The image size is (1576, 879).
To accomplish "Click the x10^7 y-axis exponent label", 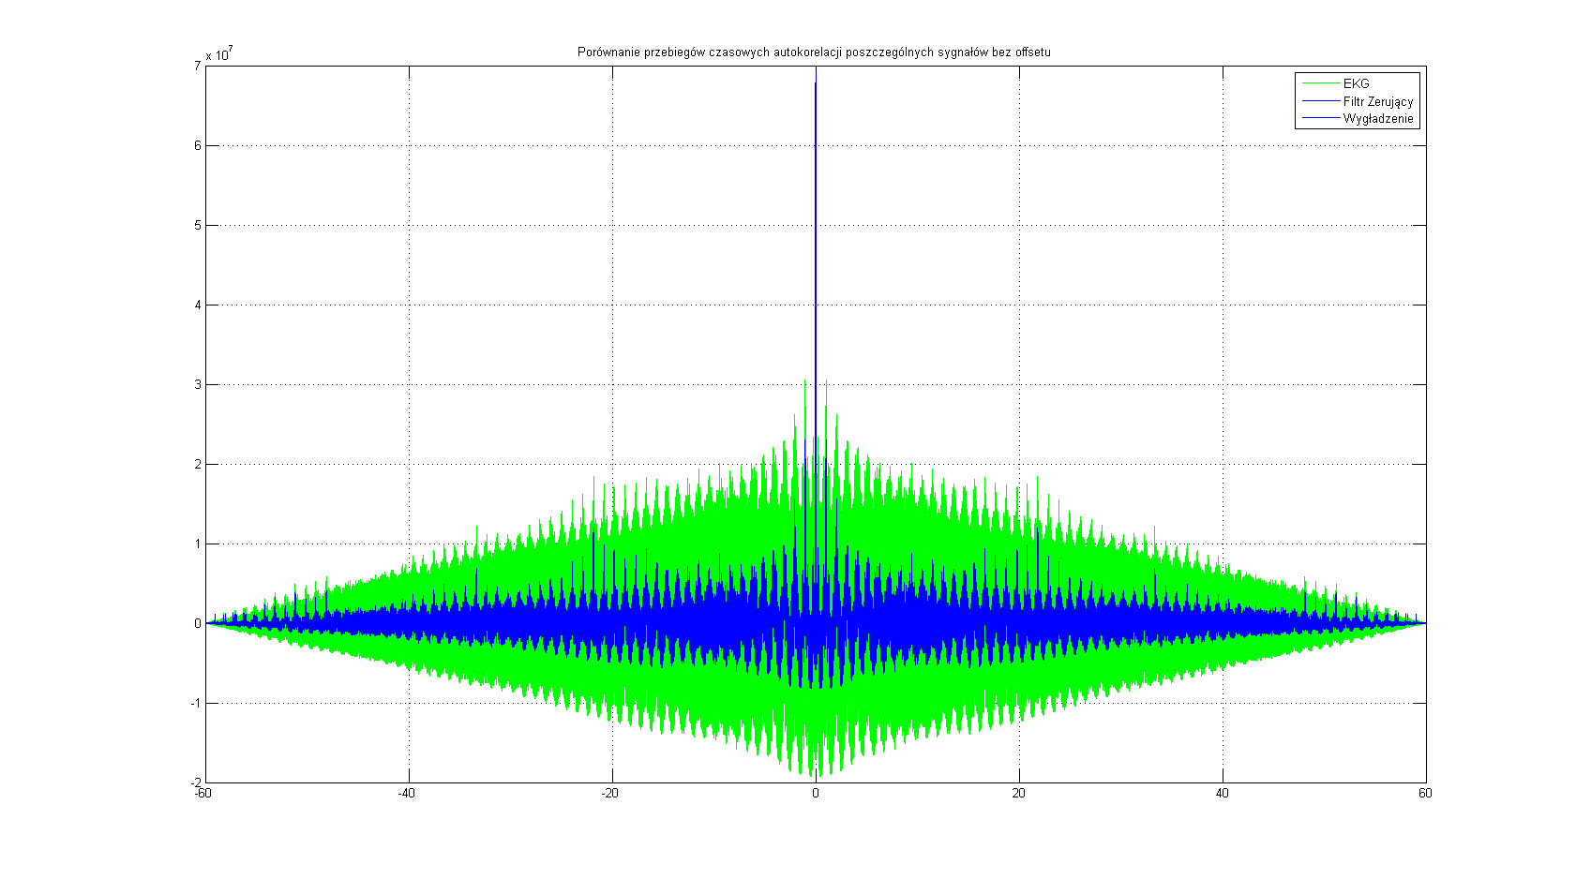I will point(219,53).
